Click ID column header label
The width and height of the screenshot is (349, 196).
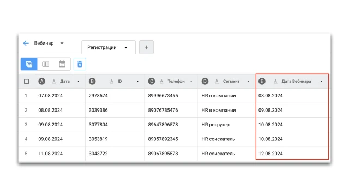coord(120,81)
